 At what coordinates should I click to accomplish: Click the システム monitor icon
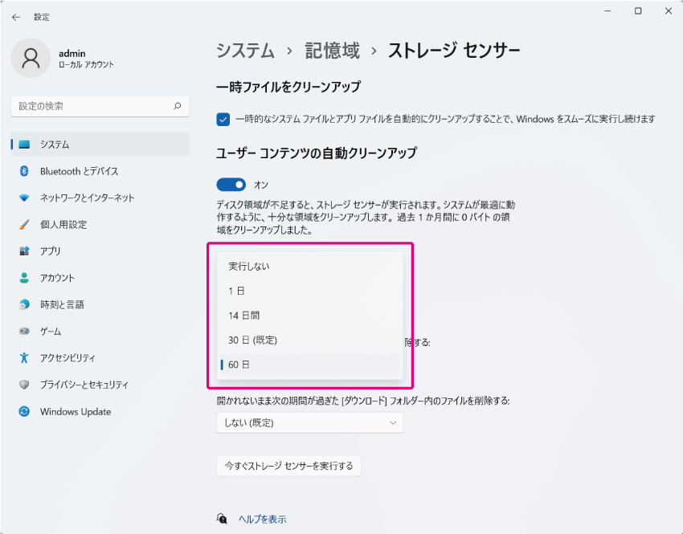(x=24, y=144)
